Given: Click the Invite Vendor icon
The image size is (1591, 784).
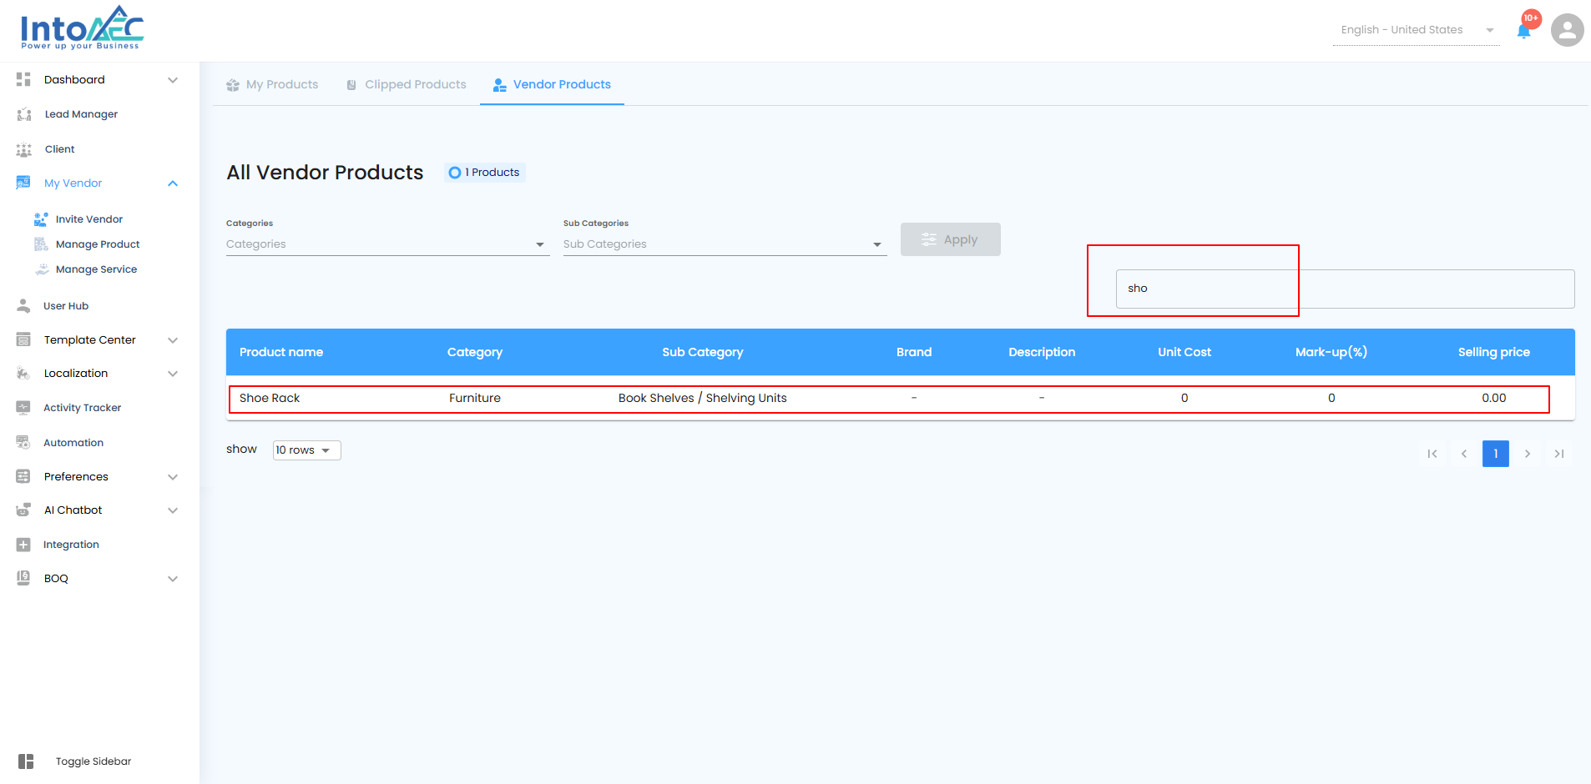Looking at the screenshot, I should [41, 219].
